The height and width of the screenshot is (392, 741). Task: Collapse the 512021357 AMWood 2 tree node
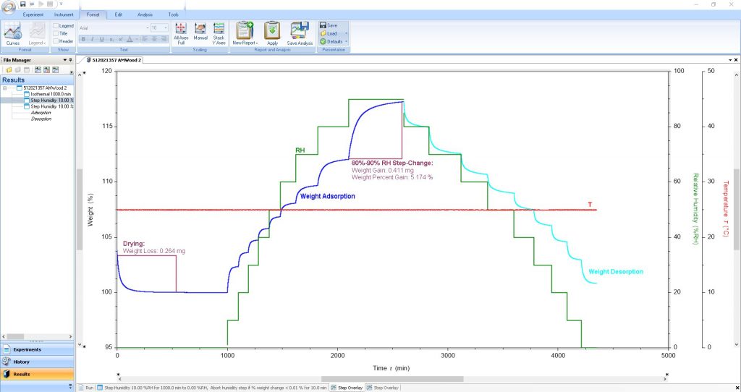click(x=4, y=88)
